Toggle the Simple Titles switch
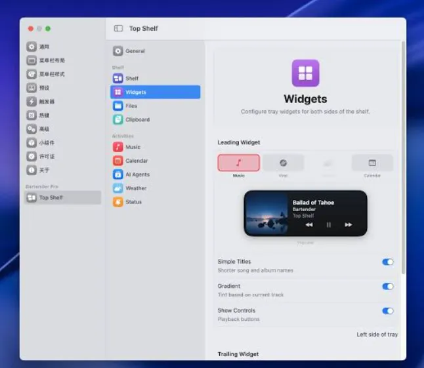This screenshot has height=368, width=424. click(x=388, y=262)
